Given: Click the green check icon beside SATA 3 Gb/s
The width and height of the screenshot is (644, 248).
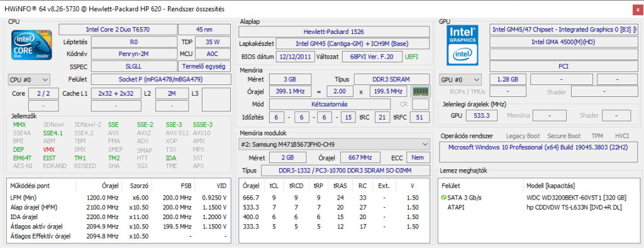Looking at the screenshot, I should click(443, 198).
